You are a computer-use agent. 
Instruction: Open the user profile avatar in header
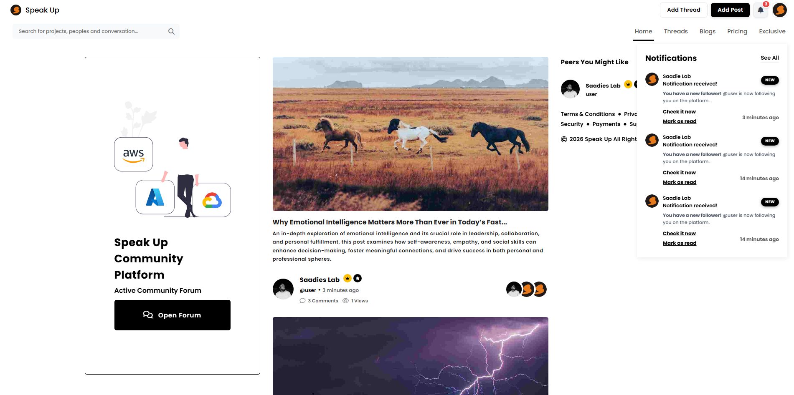point(779,10)
